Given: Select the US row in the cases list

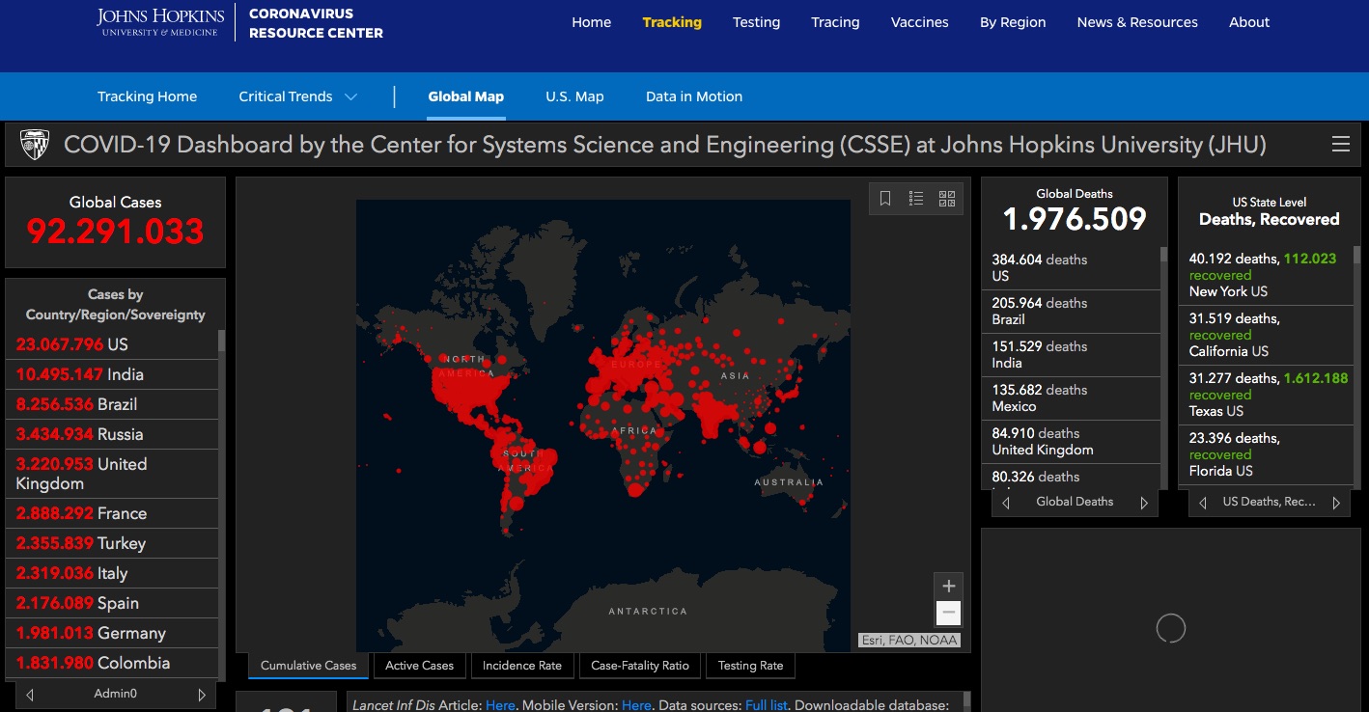Looking at the screenshot, I should 111,344.
